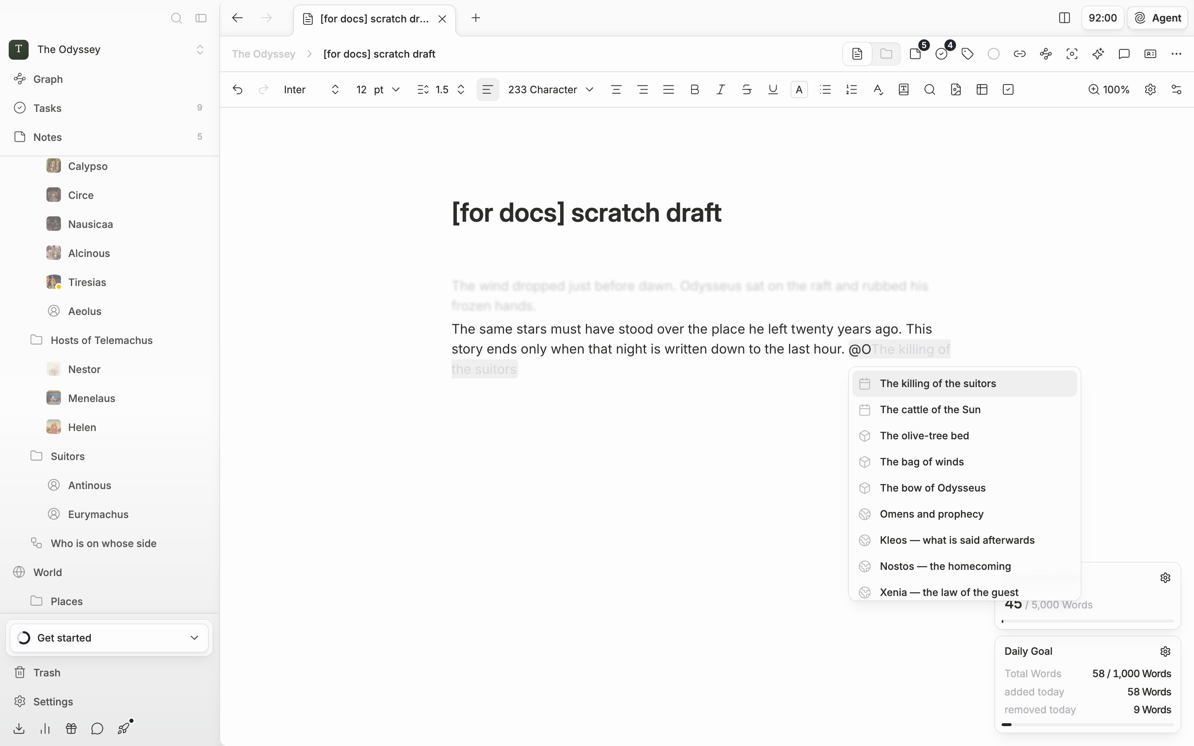
Task: Toggle strikethrough formatting
Action: (x=747, y=89)
